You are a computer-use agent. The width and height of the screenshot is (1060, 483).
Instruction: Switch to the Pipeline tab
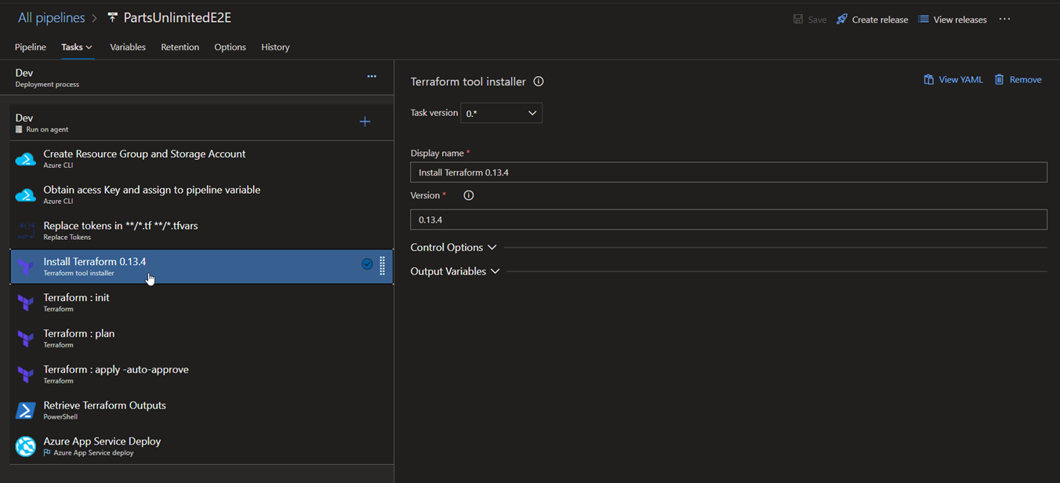click(31, 47)
